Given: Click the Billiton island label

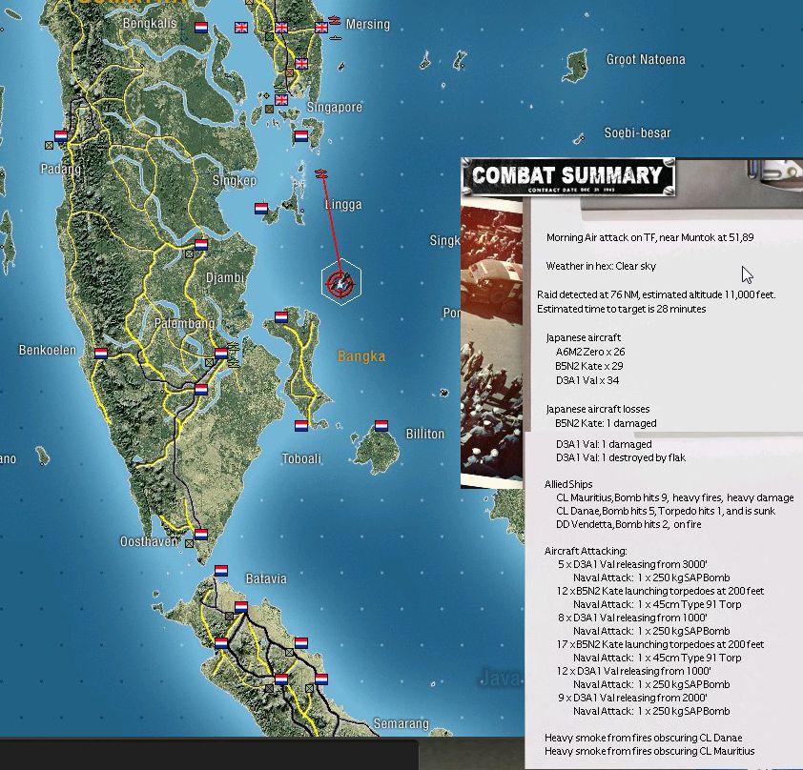Looking at the screenshot, I should (x=425, y=434).
